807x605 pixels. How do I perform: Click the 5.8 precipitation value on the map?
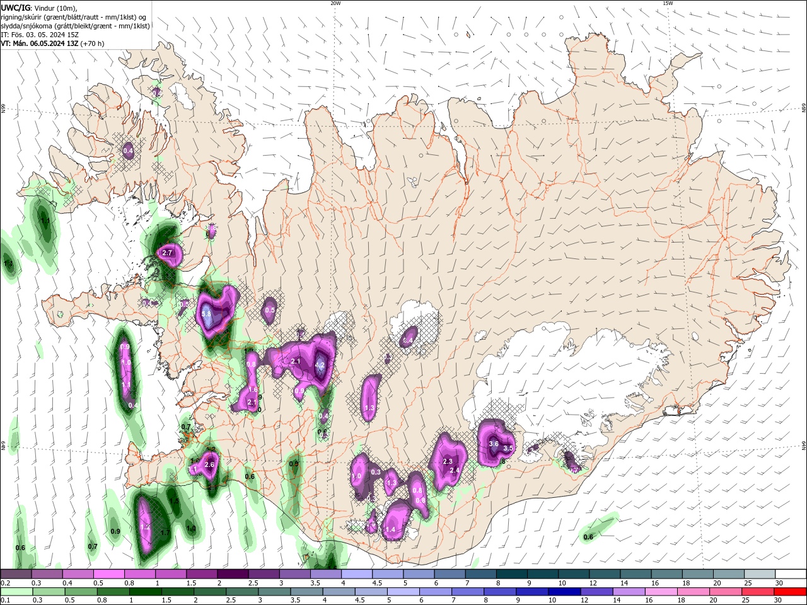(x=206, y=313)
